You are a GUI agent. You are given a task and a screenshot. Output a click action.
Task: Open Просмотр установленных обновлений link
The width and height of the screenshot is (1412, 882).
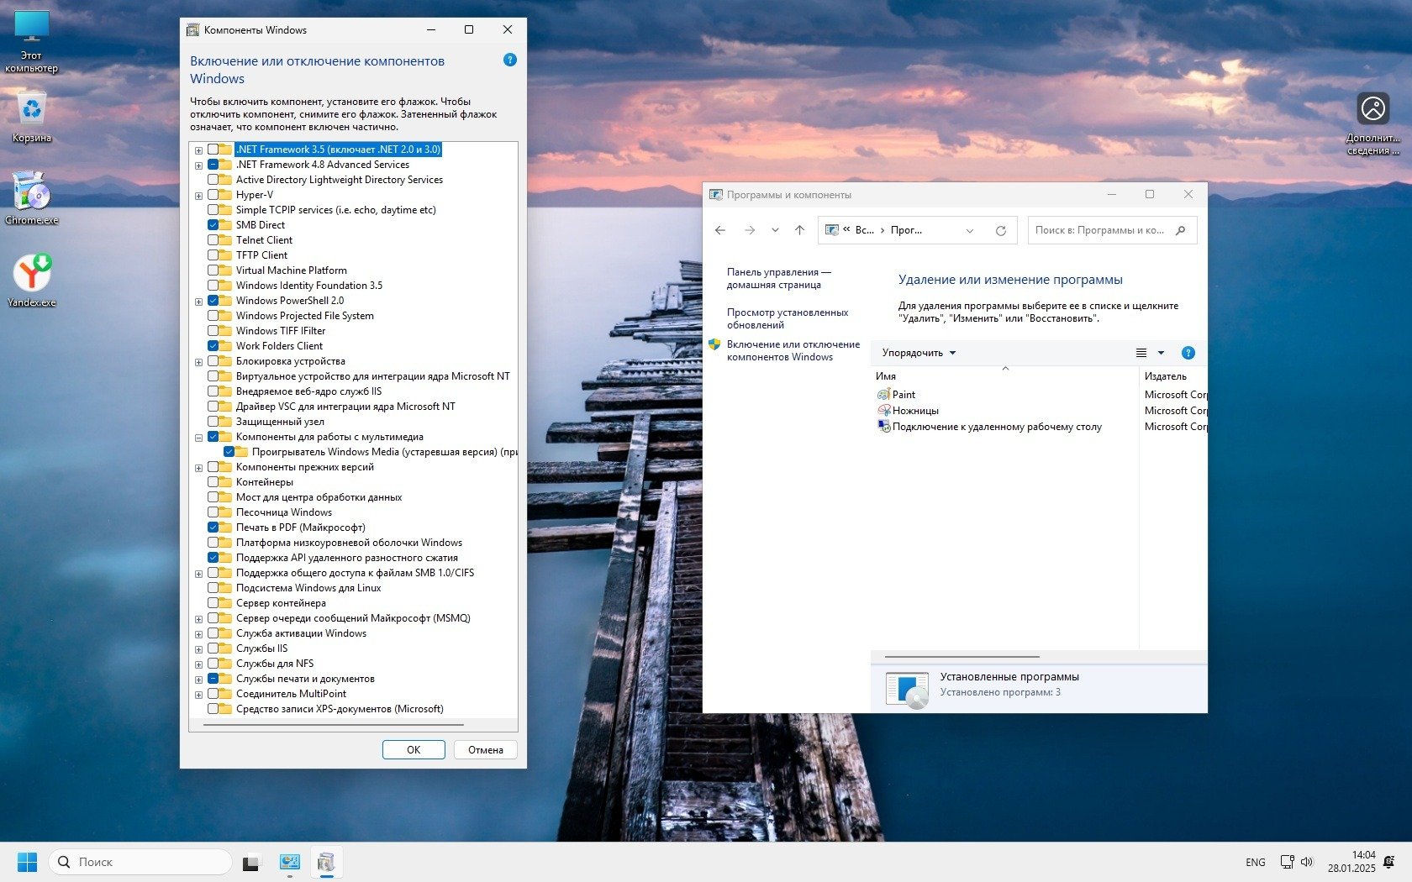[787, 318]
